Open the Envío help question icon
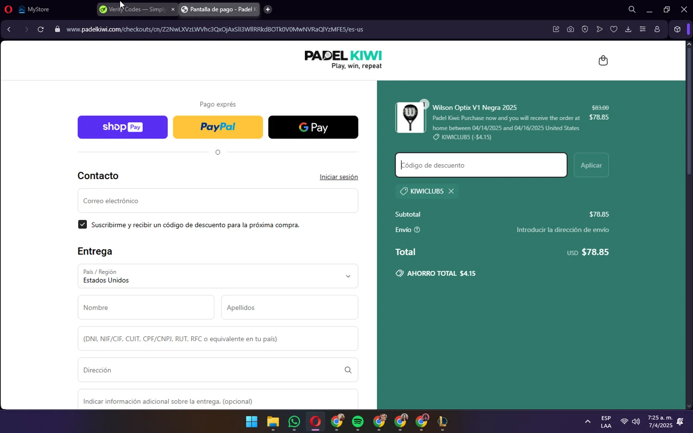 coord(417,230)
